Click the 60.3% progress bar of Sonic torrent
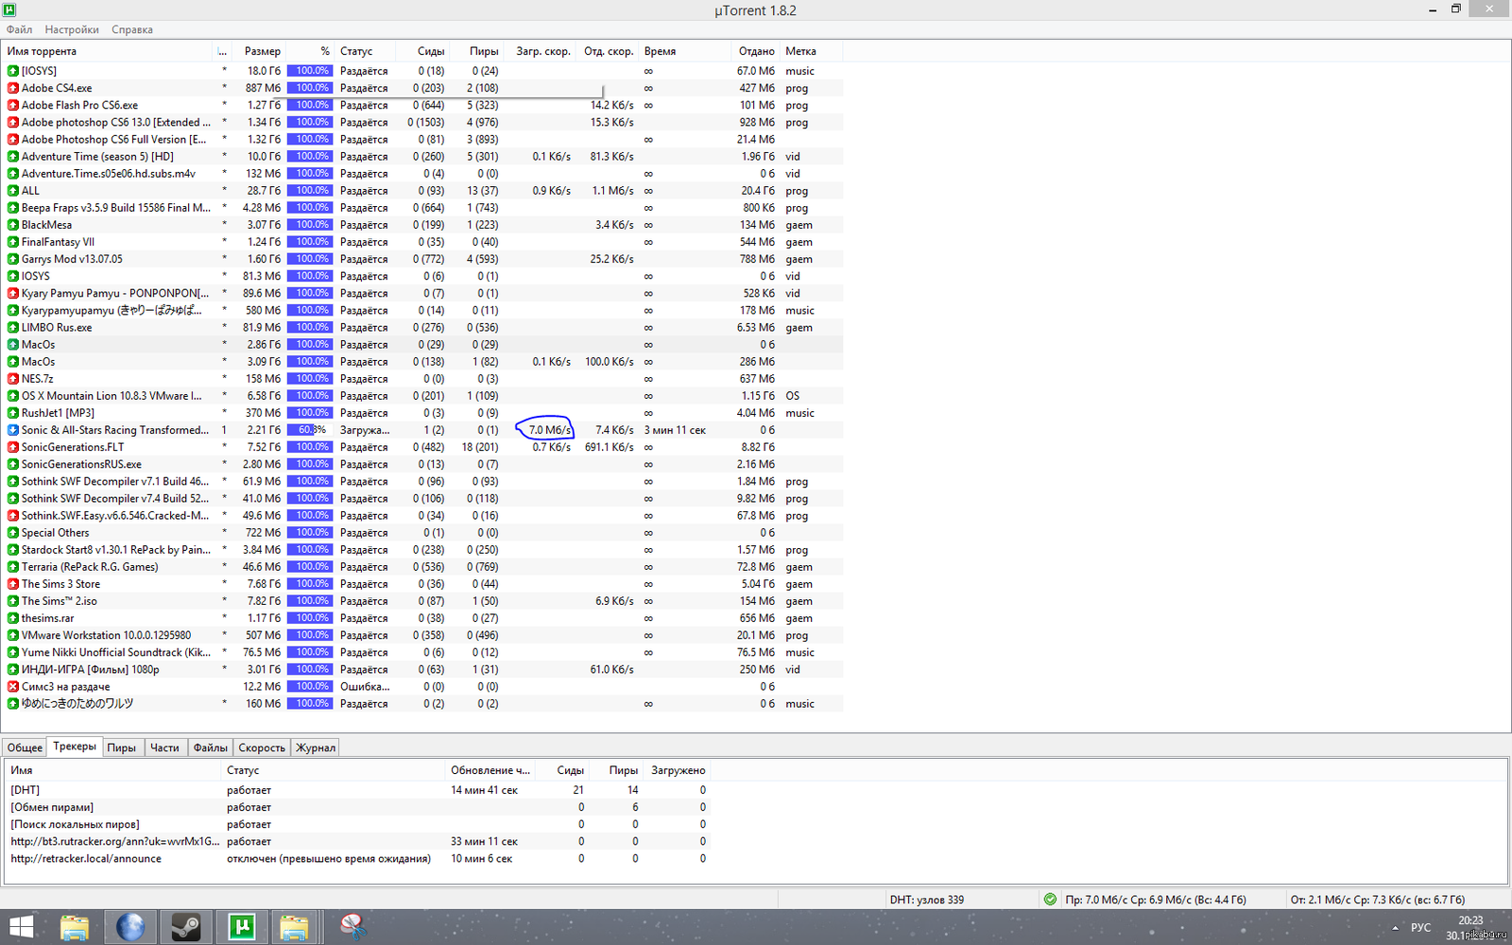 309,430
